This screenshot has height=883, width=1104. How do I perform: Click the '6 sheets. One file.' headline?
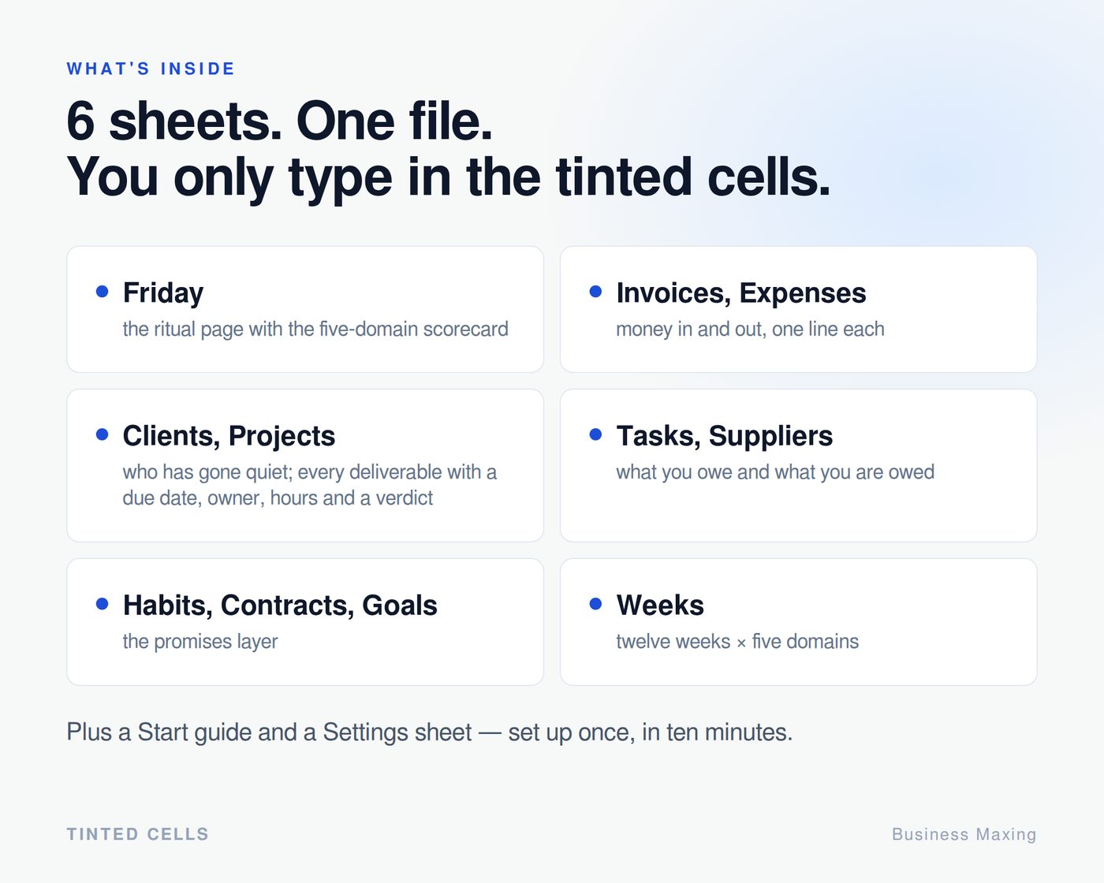(280, 121)
